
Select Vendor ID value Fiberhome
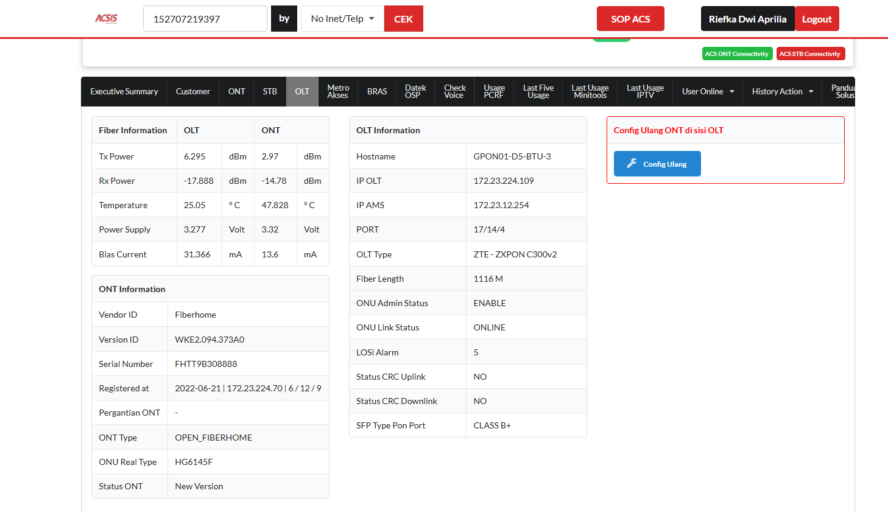[x=196, y=315]
